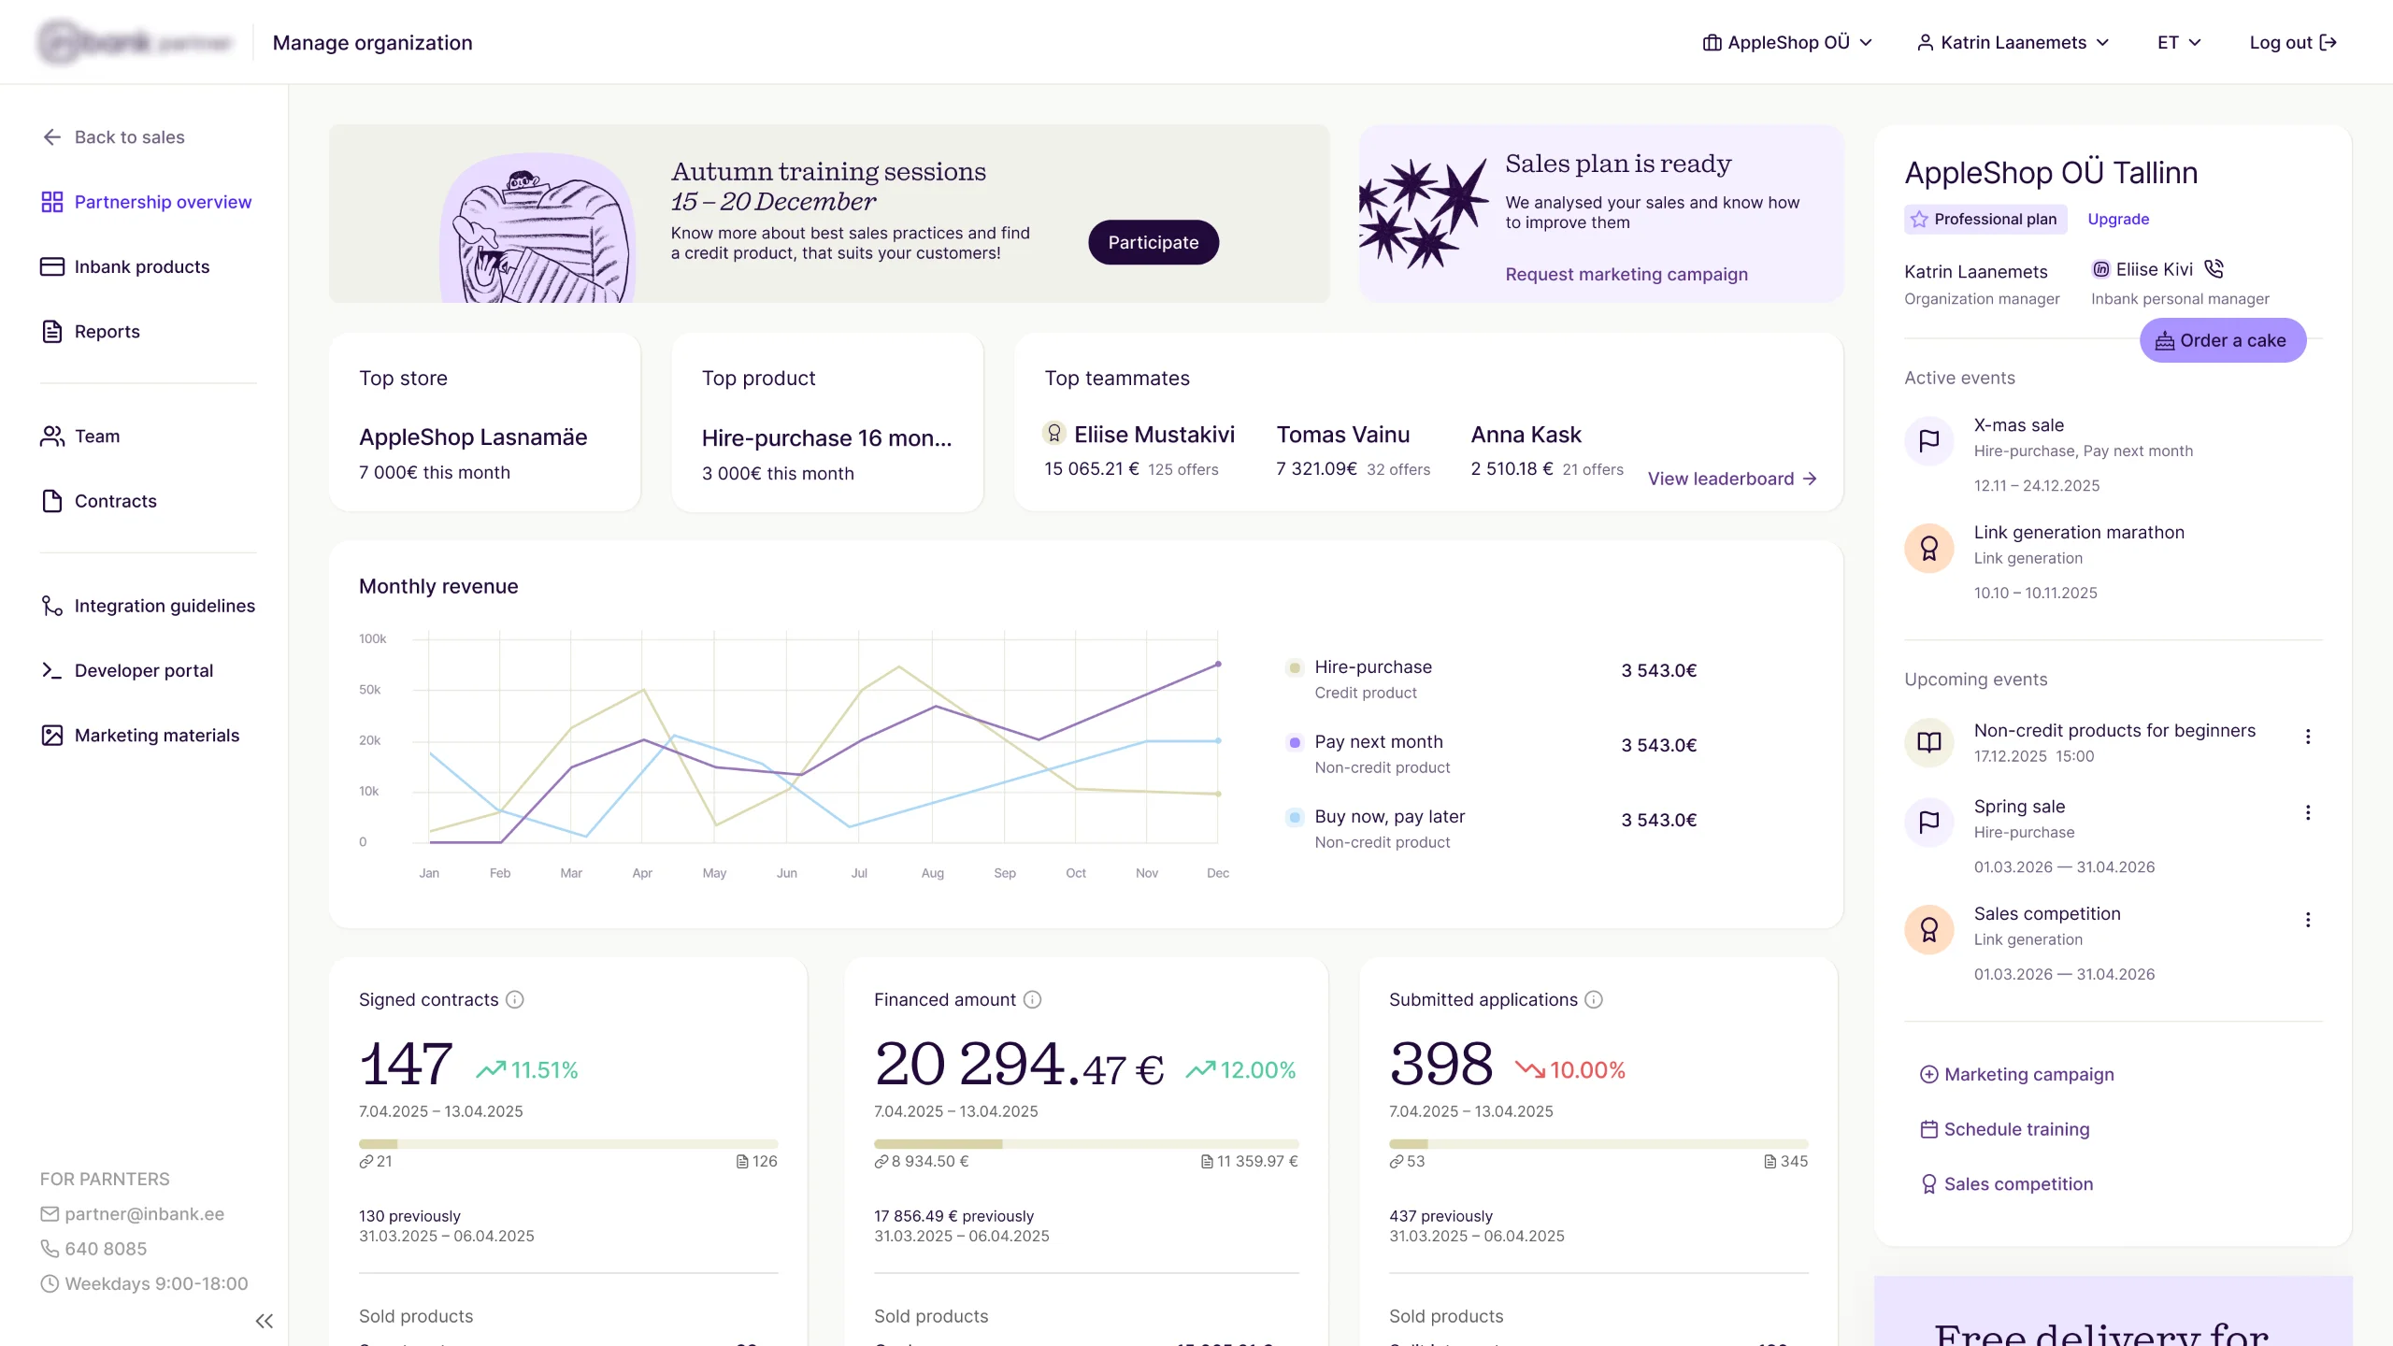Screen dimensions: 2393x1346
Task: Click book icon for Non-credit products event
Action: click(1929, 742)
